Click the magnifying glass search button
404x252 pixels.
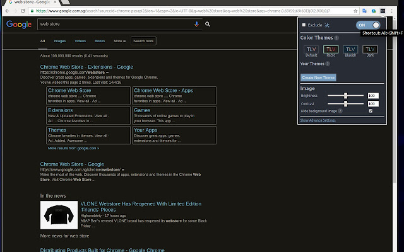pyautogui.click(x=208, y=24)
